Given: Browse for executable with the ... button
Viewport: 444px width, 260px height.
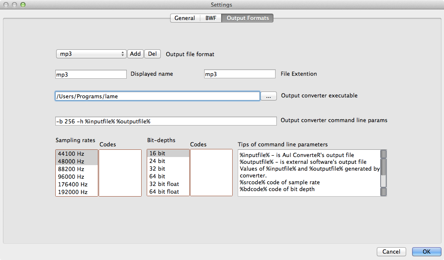Looking at the screenshot, I should tap(268, 96).
